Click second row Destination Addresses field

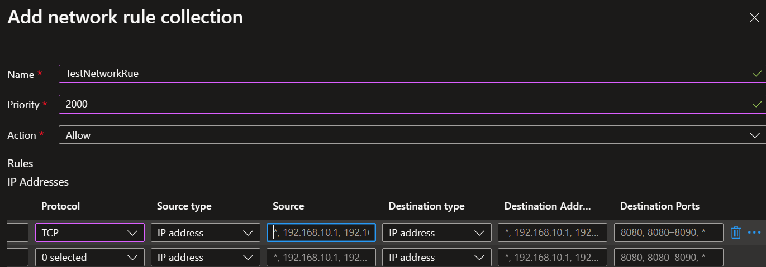pos(553,257)
